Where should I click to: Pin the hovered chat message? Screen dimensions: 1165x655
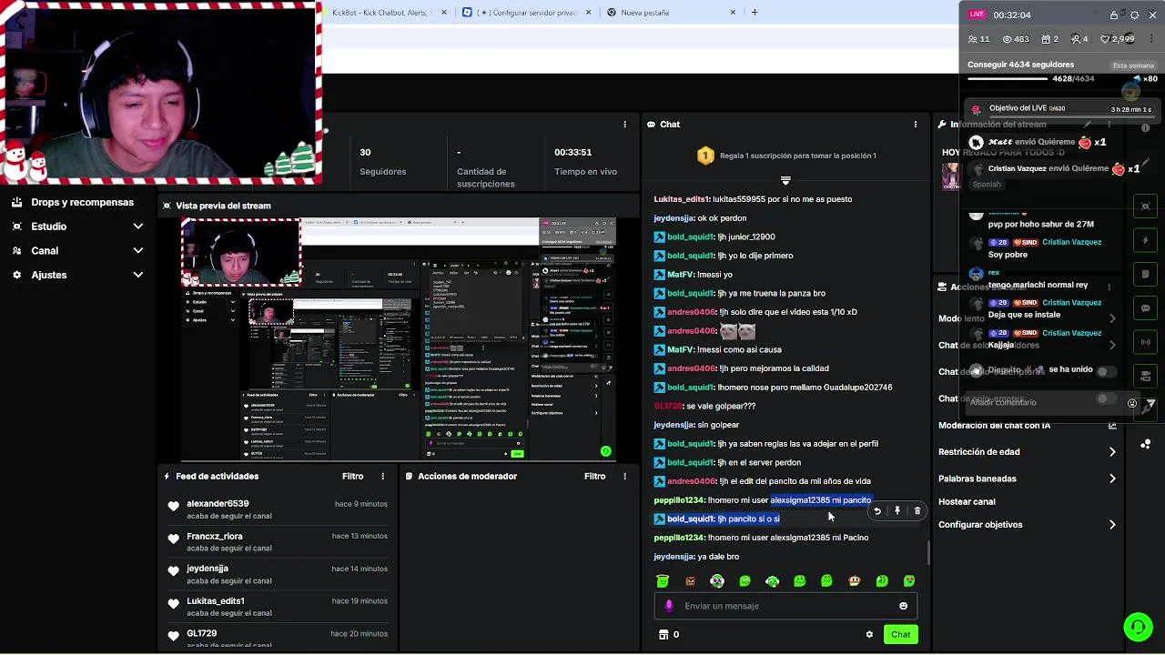(897, 511)
